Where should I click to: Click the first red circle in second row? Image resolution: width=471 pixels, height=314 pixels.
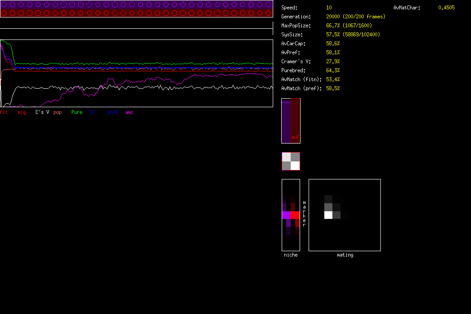(4, 13)
